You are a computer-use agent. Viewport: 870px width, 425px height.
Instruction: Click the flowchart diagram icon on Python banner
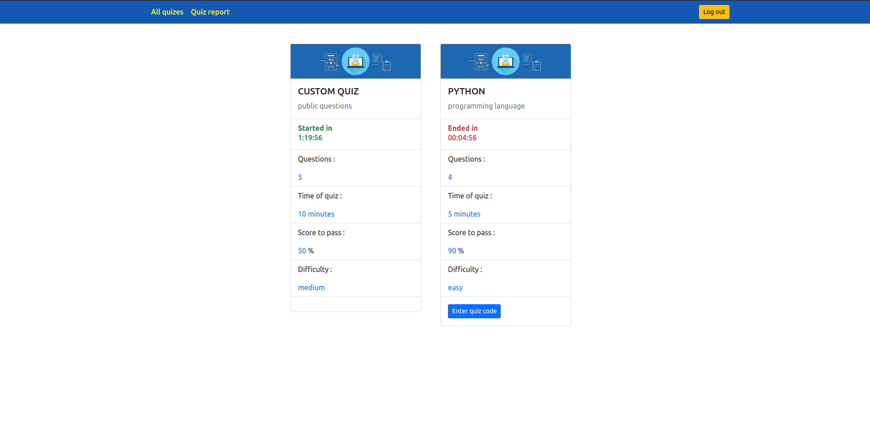click(480, 61)
